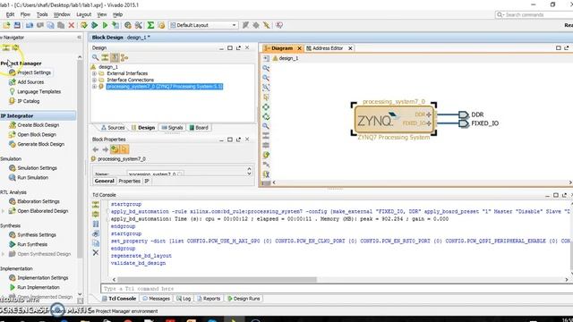Click the Collapse All icon in Design panel
Screen dimensions: 573x322
pyautogui.click(x=105, y=57)
